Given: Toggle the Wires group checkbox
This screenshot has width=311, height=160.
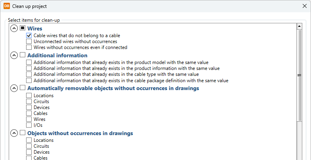Looking at the screenshot, I should [23, 28].
